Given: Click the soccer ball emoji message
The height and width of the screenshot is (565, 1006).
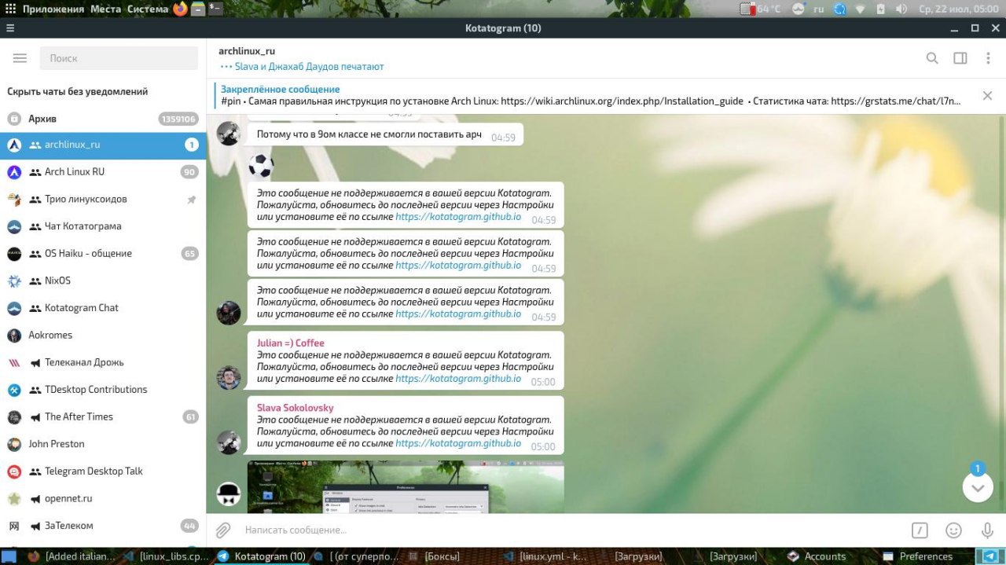Looking at the screenshot, I should [261, 165].
